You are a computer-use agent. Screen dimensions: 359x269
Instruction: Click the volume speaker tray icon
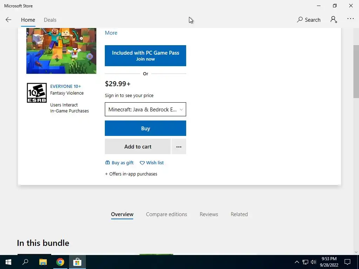[313, 262]
